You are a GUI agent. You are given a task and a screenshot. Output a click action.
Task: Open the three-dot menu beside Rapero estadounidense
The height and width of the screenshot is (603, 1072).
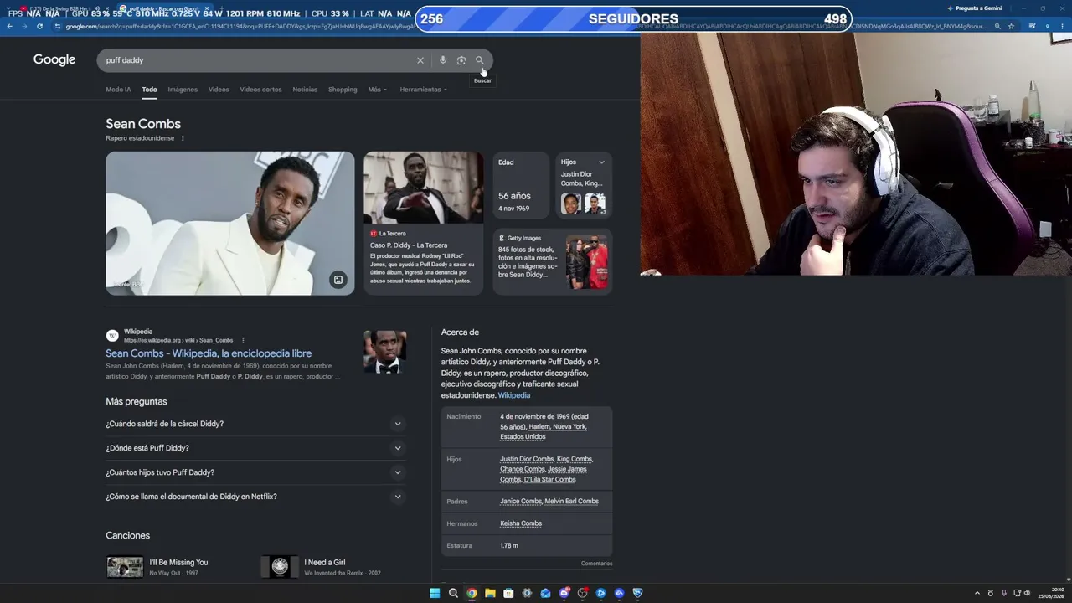(183, 138)
